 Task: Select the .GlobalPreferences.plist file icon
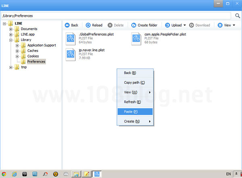(71, 39)
